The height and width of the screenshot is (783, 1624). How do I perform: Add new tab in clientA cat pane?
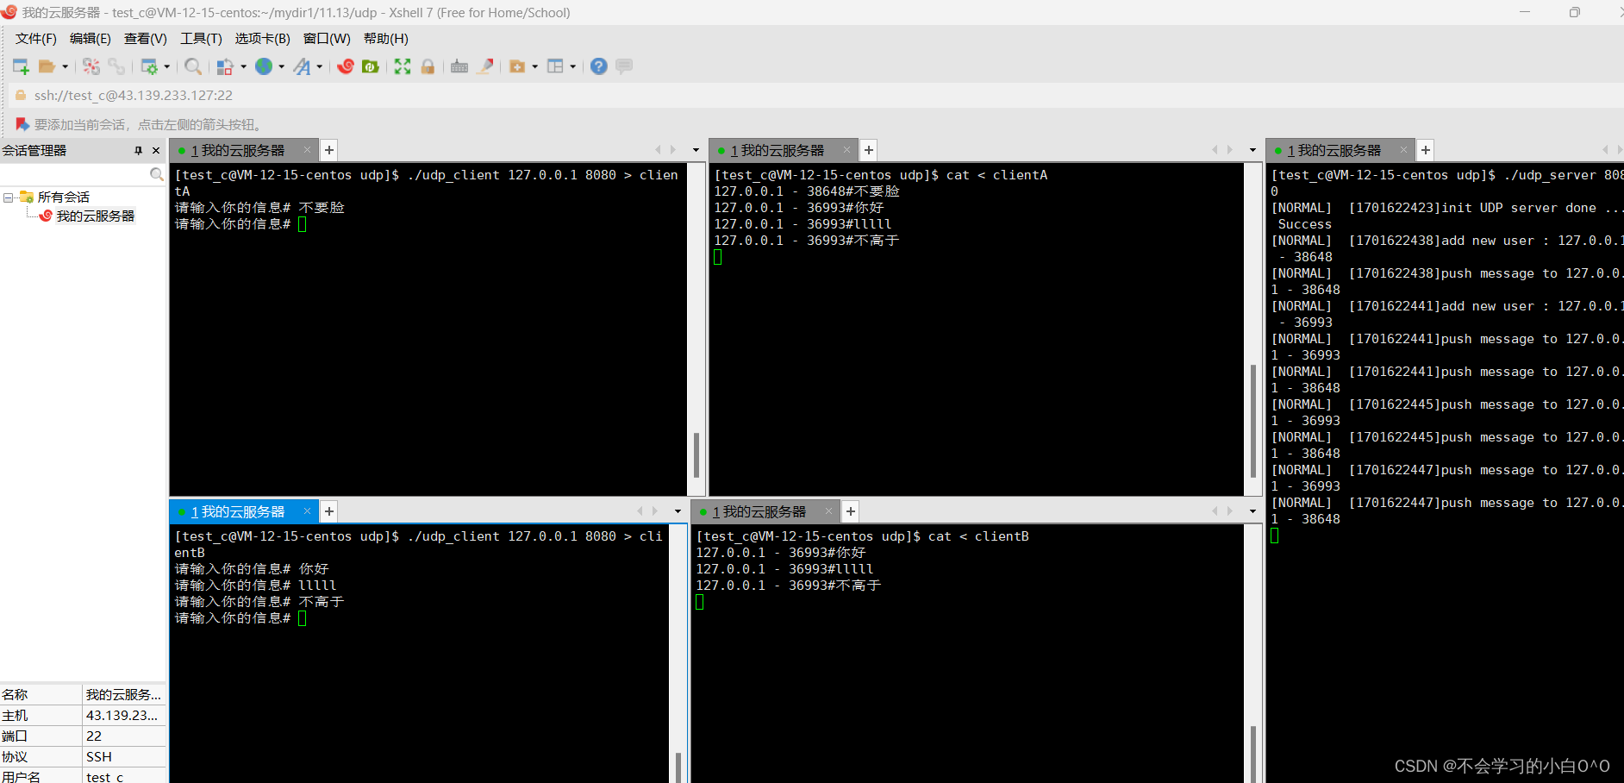(x=869, y=150)
